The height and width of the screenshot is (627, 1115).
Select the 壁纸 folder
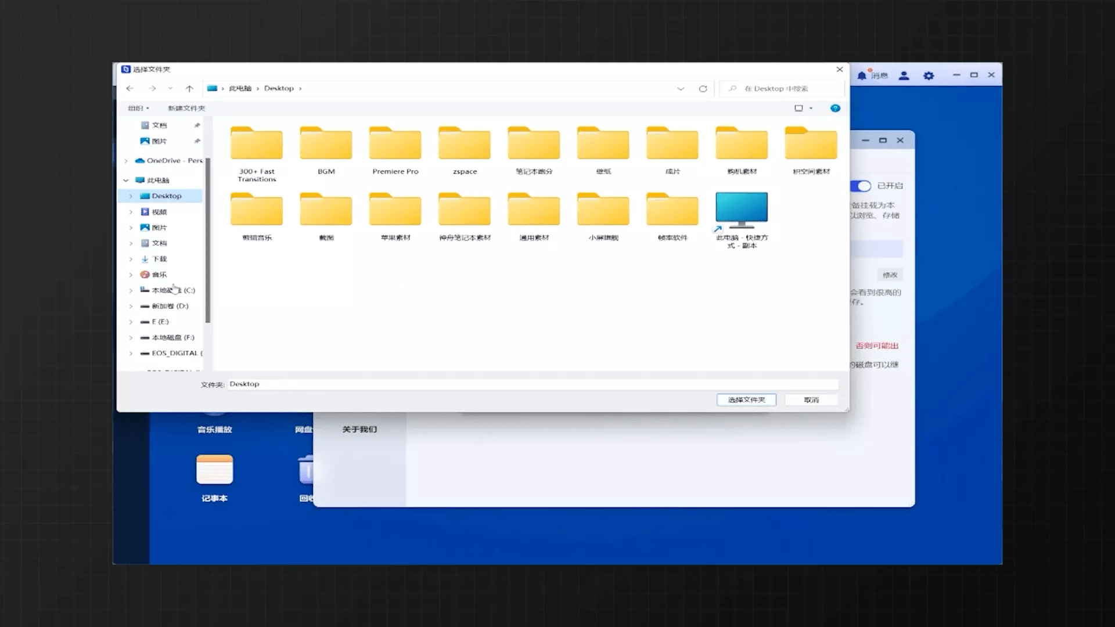[603, 150]
